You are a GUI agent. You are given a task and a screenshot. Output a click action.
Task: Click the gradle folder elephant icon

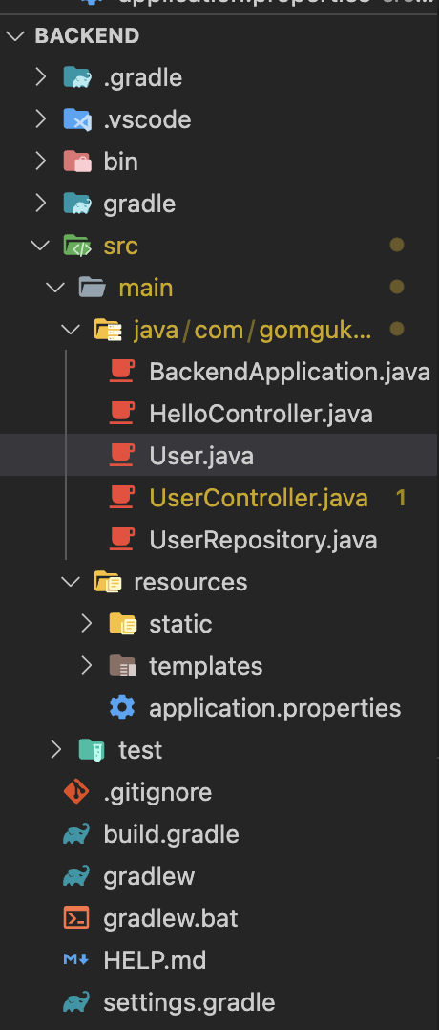point(76,204)
